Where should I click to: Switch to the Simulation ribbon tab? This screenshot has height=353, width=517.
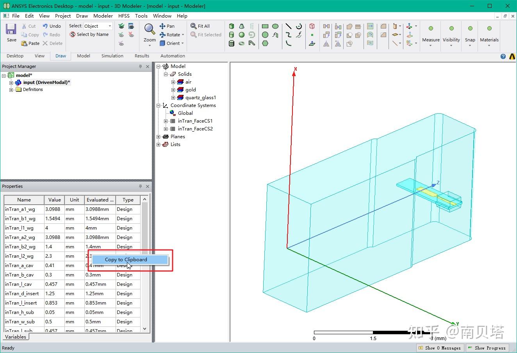coord(112,56)
